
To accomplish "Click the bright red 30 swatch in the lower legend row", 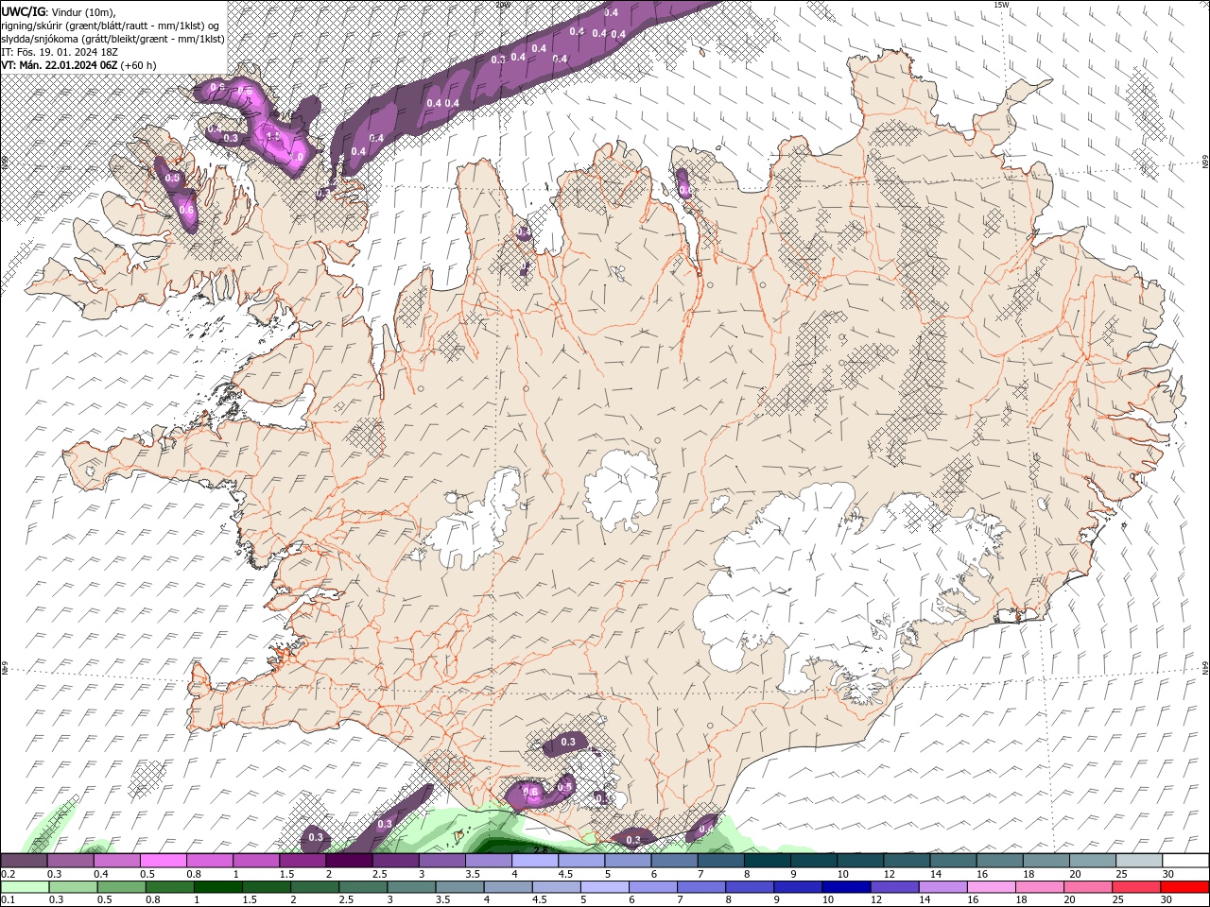I will click(1184, 887).
